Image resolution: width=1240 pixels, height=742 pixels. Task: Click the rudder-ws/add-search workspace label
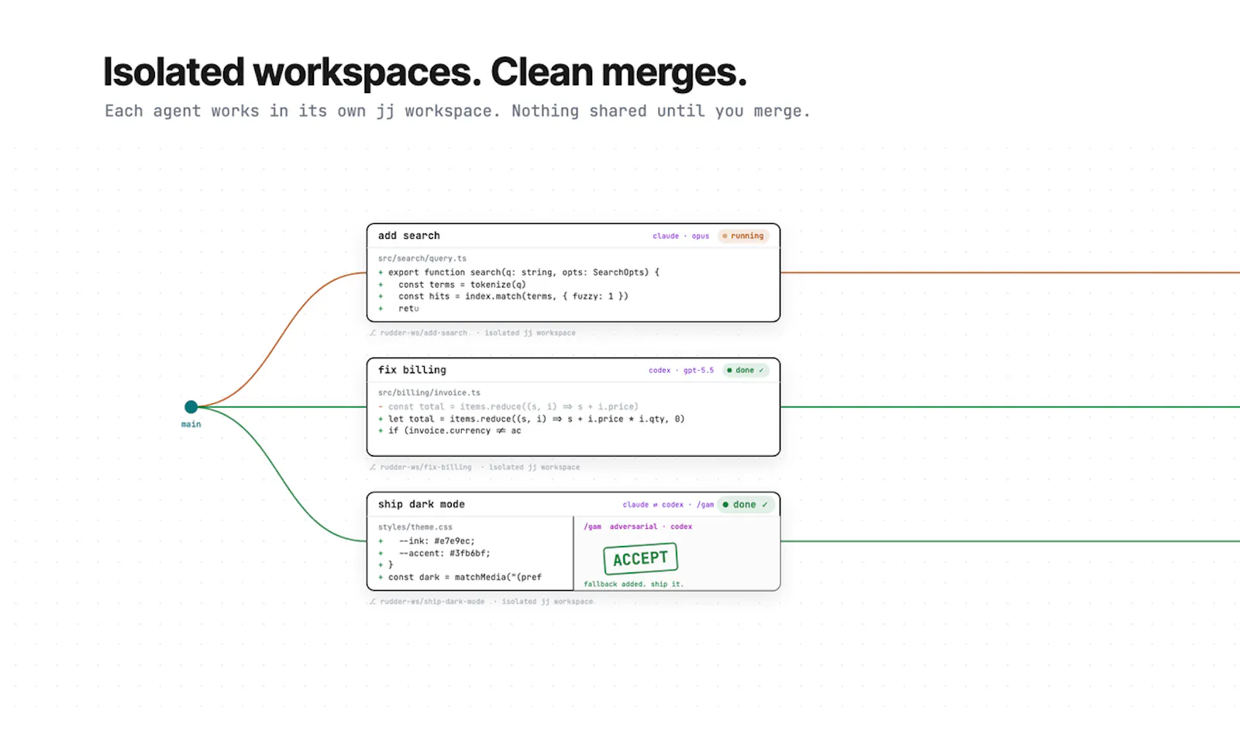[423, 333]
